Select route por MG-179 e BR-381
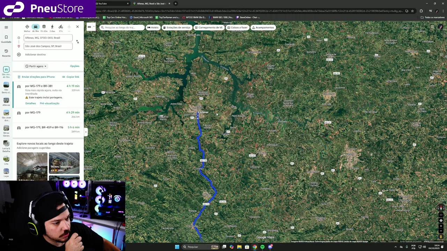 [x=48, y=95]
